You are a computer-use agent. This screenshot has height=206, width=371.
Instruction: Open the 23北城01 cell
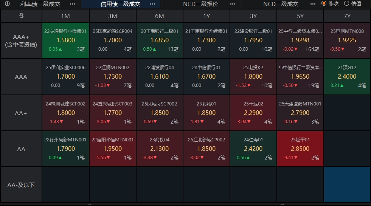(206, 113)
